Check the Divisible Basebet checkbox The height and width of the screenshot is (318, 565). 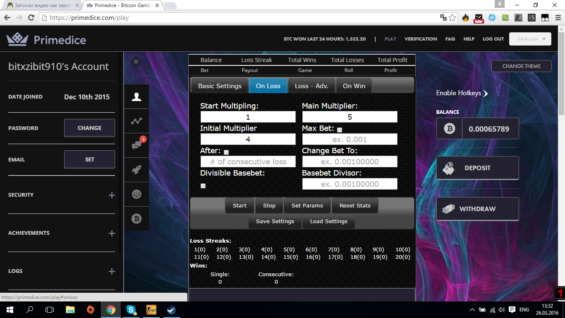(203, 186)
